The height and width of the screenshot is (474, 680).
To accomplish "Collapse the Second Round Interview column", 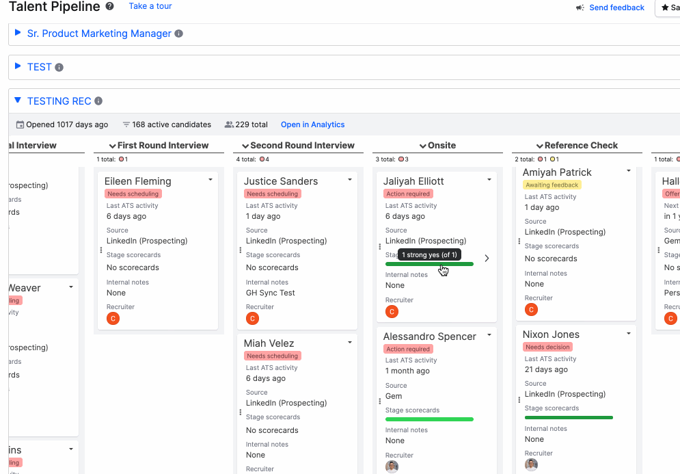I will pyautogui.click(x=245, y=146).
